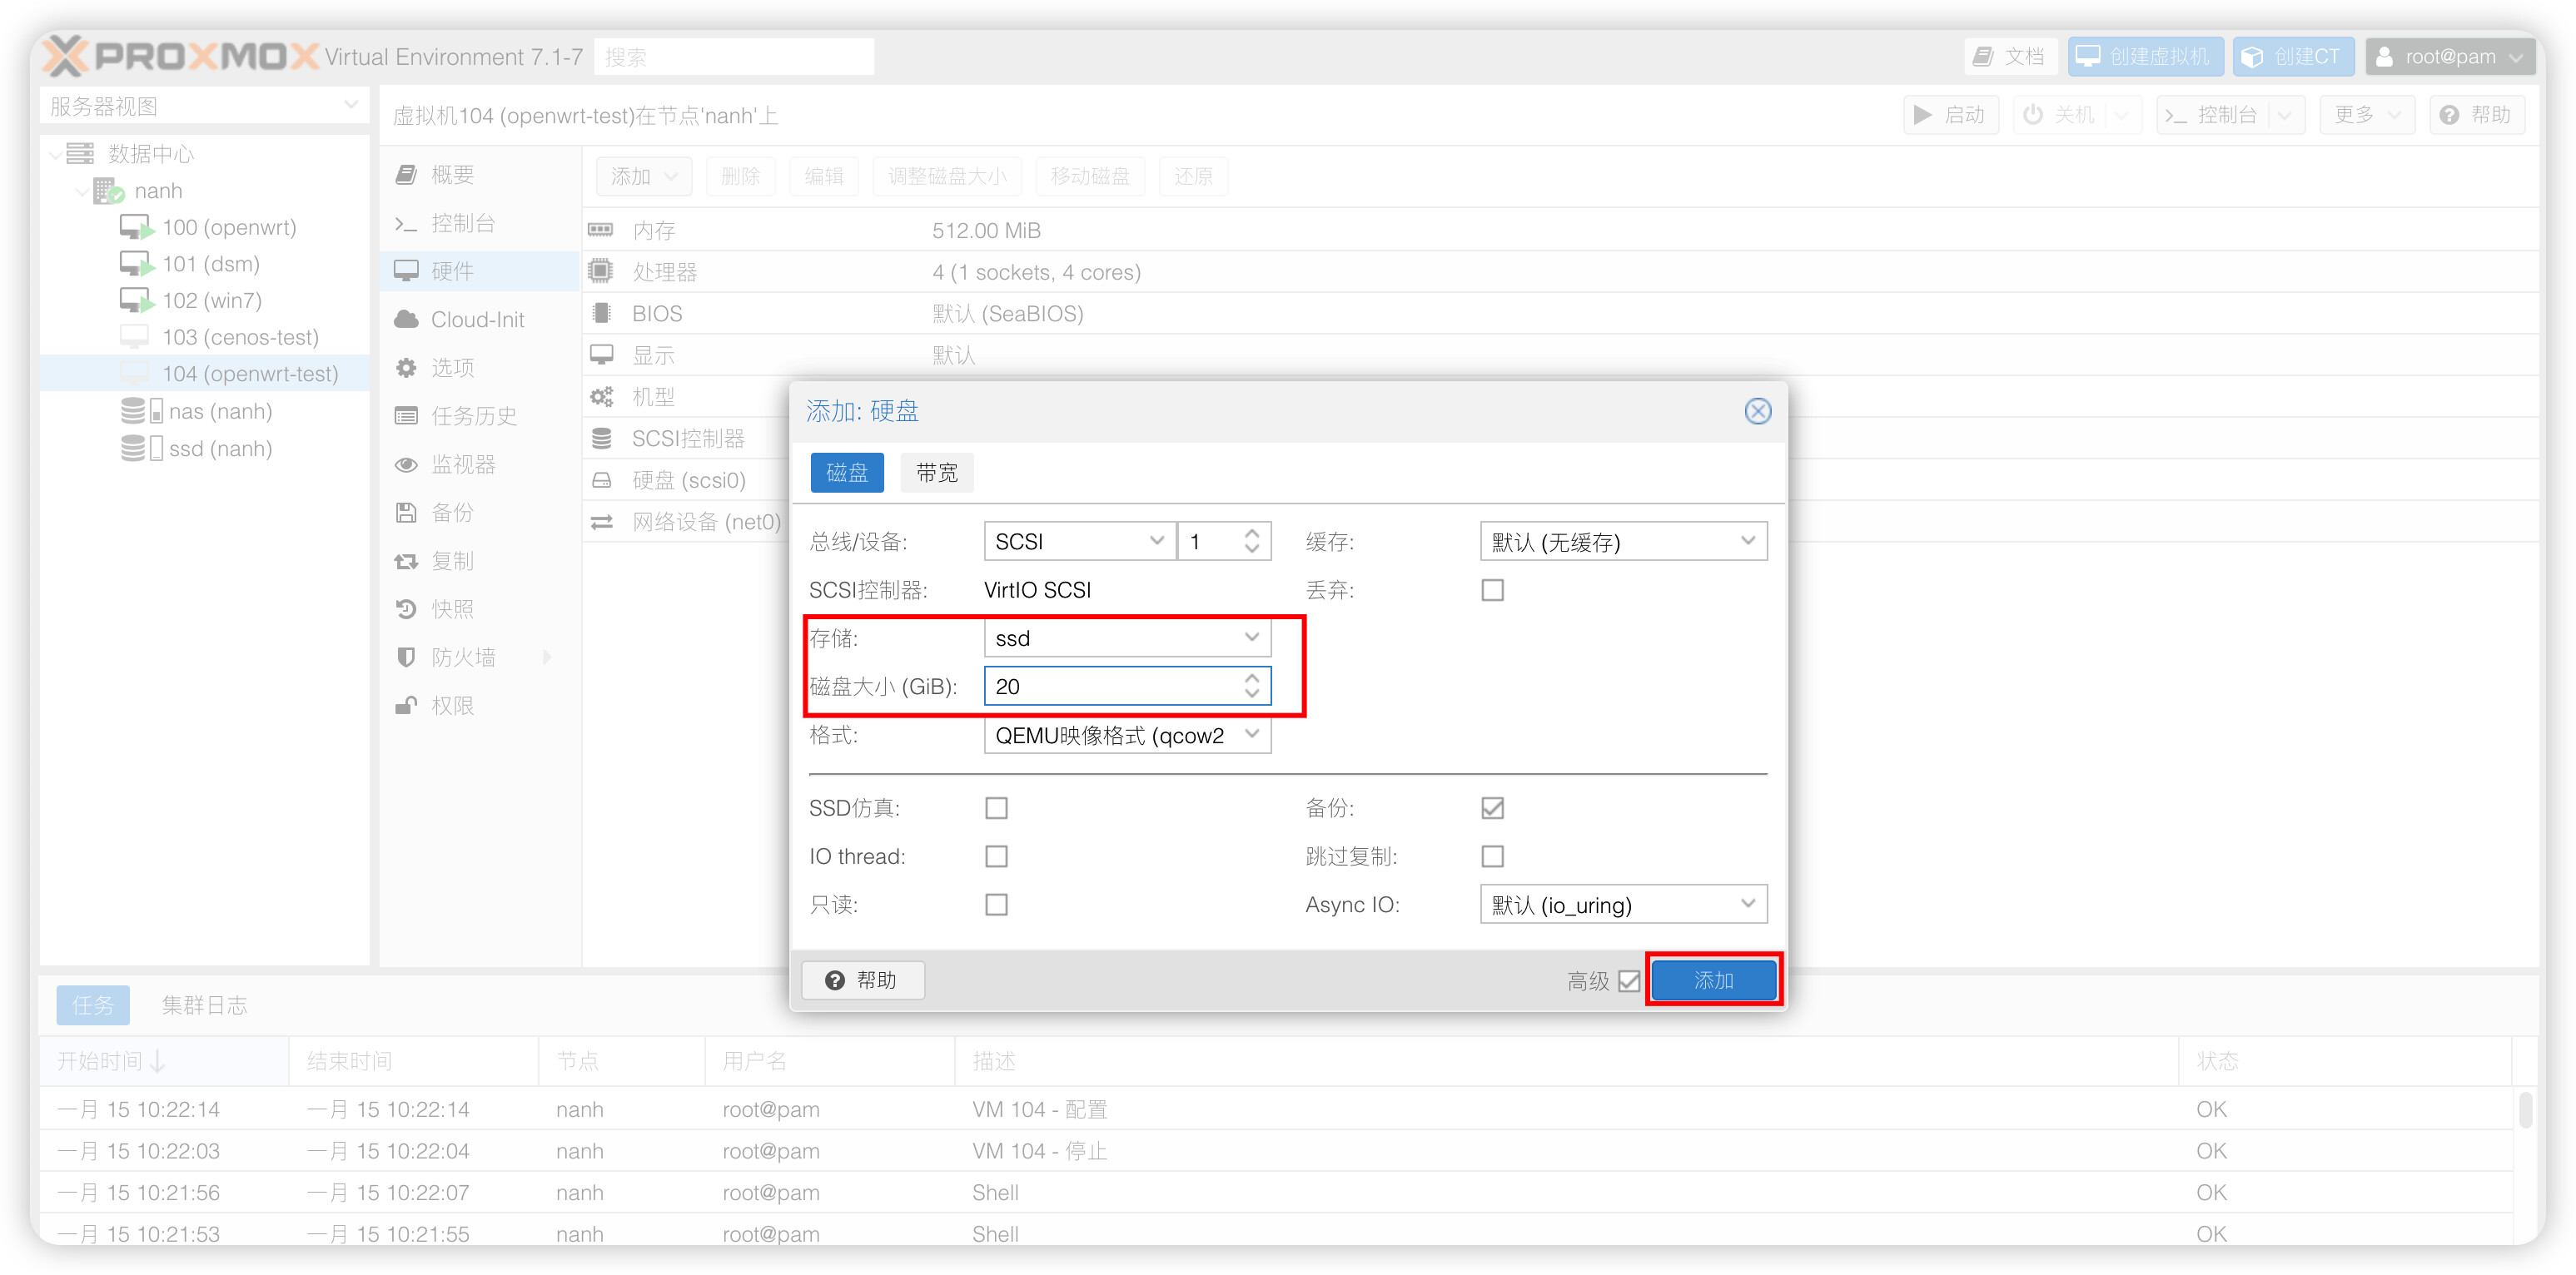Expand the cache dropdown

coord(1622,542)
